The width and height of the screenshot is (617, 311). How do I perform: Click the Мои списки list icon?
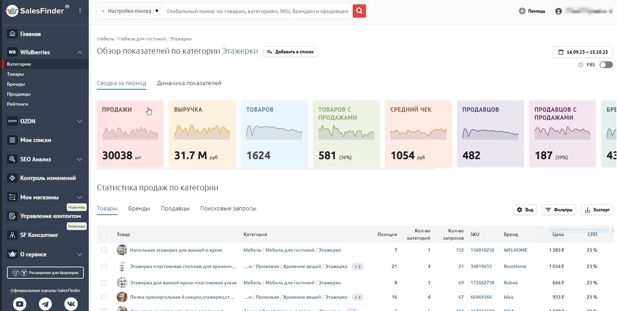pyautogui.click(x=12, y=140)
